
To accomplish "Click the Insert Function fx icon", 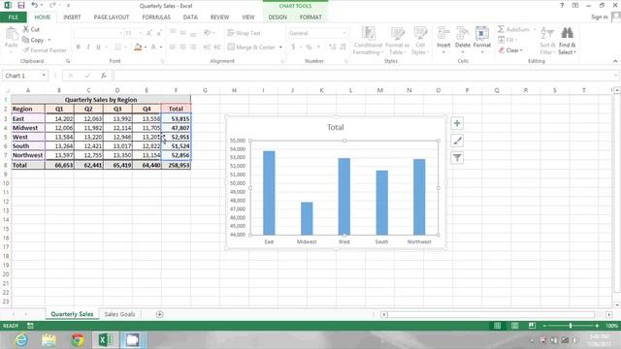I will point(104,76).
